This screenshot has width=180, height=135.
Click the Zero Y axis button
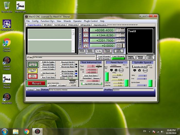(86, 35)
